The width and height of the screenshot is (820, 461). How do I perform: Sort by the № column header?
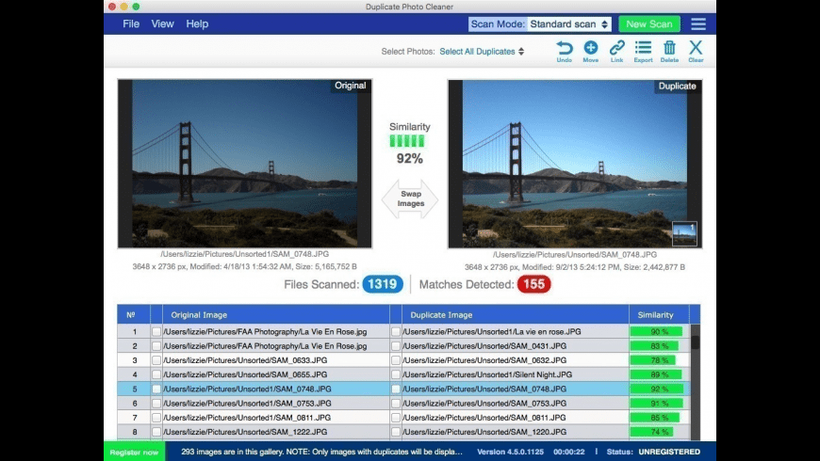[x=133, y=315]
